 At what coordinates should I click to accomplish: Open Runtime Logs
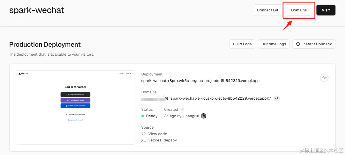point(274,44)
